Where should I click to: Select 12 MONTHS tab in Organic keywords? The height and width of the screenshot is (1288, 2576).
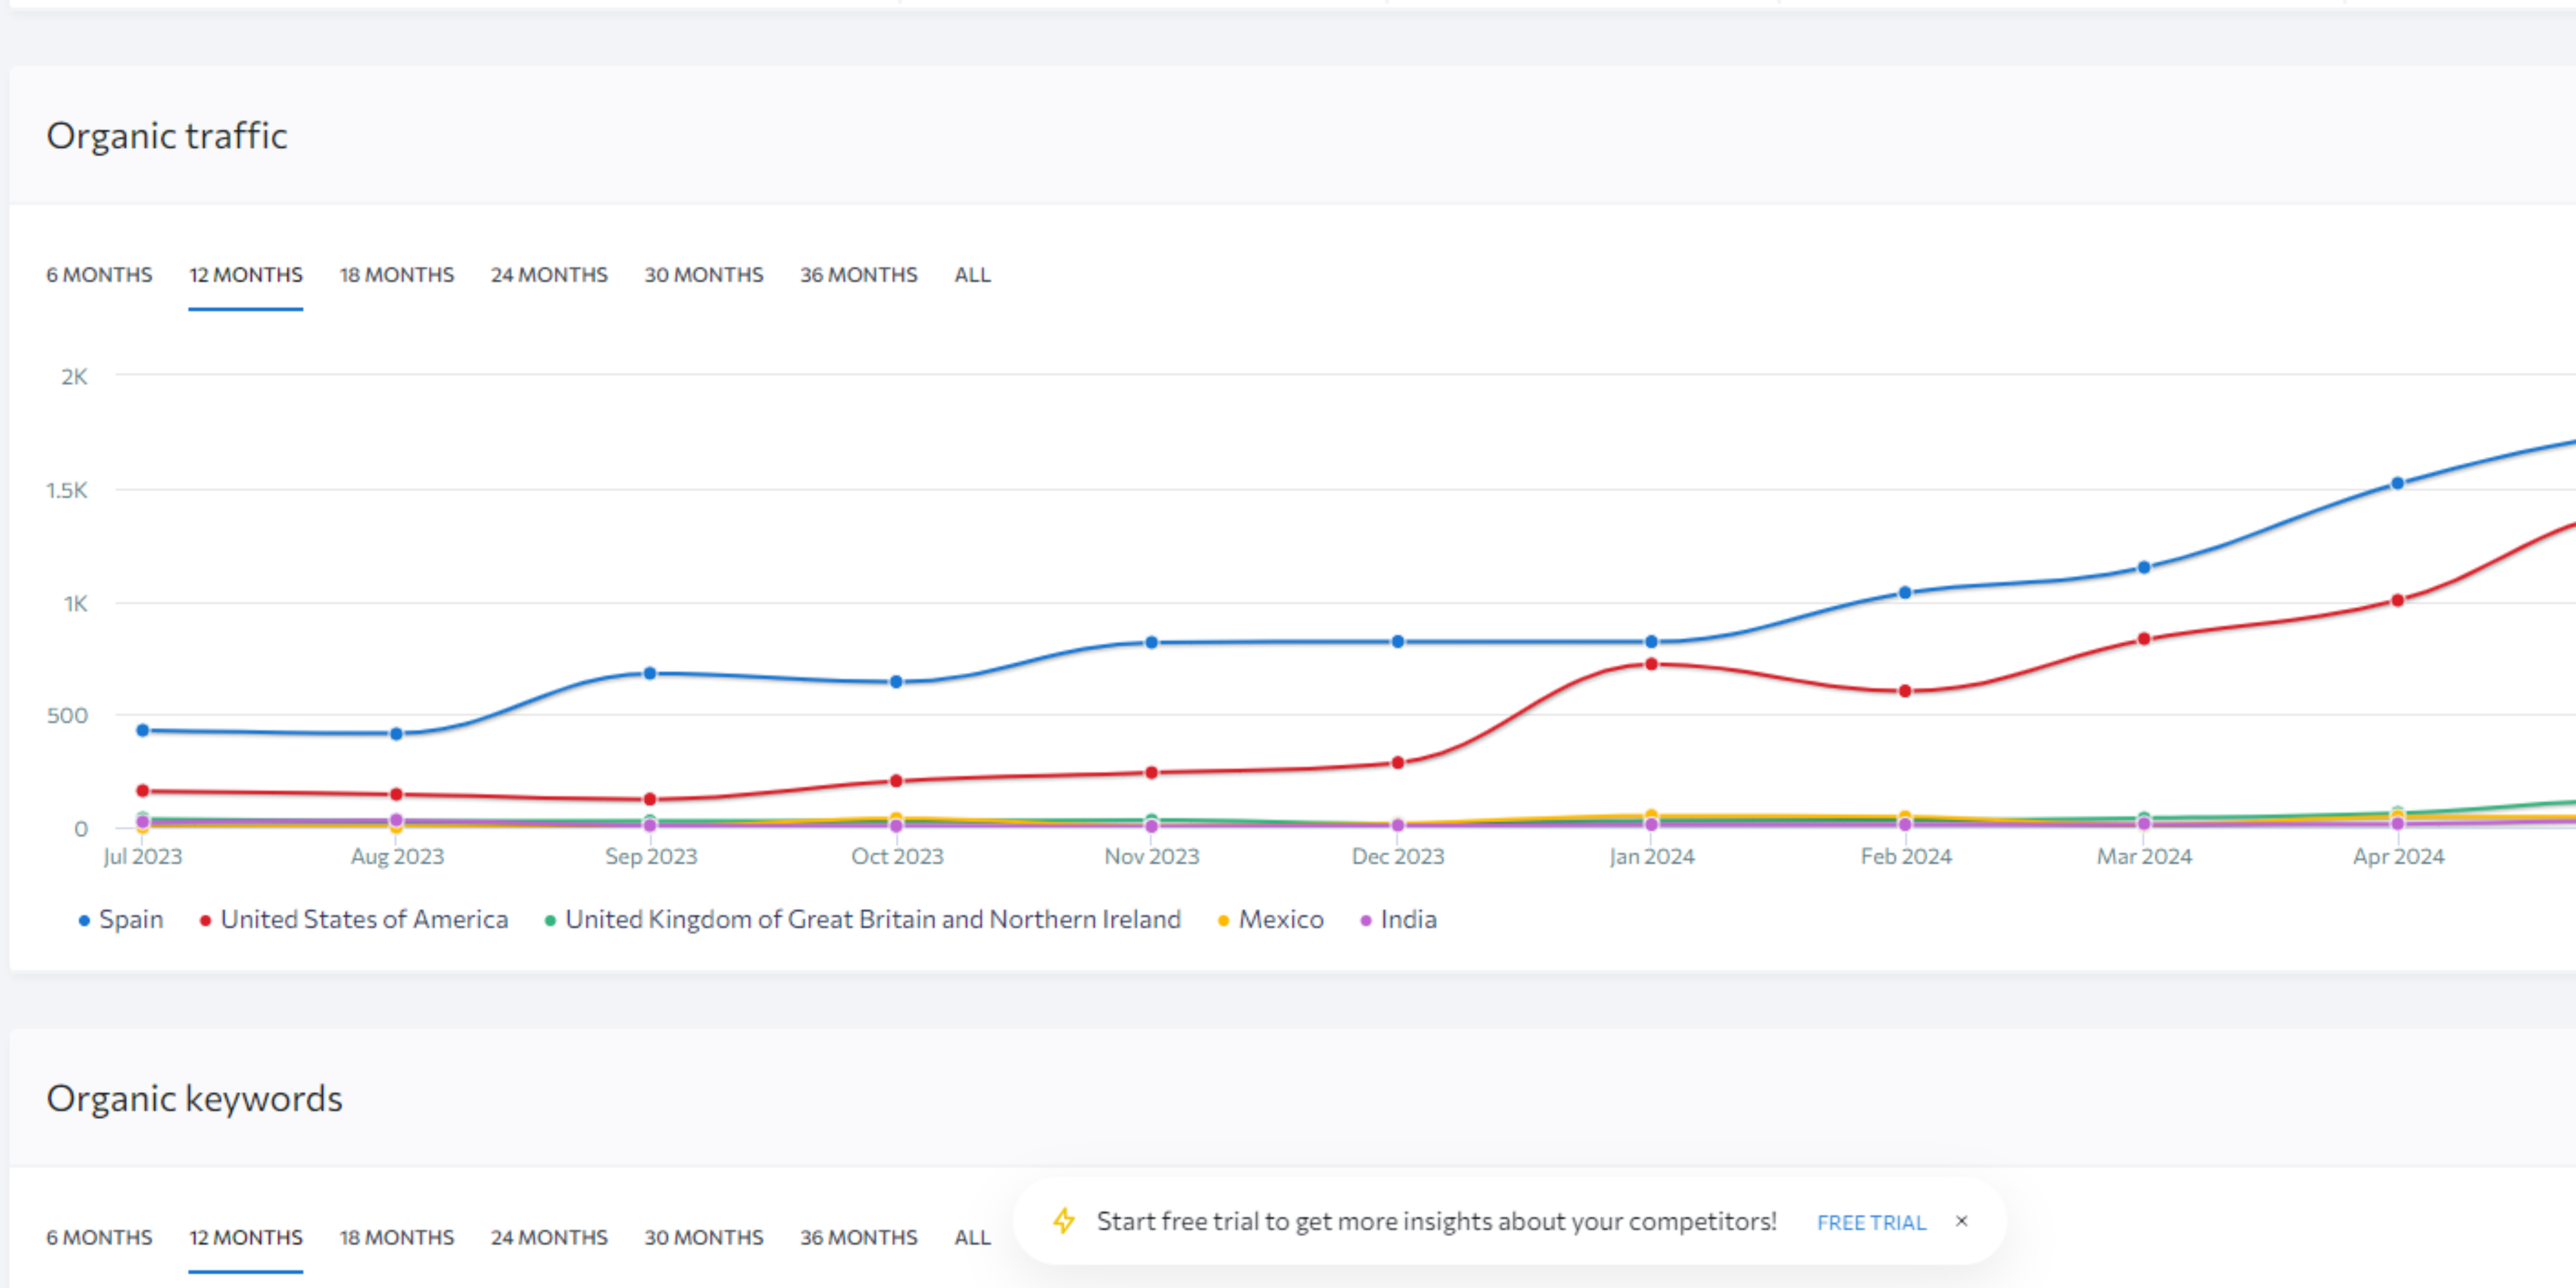click(x=246, y=1238)
